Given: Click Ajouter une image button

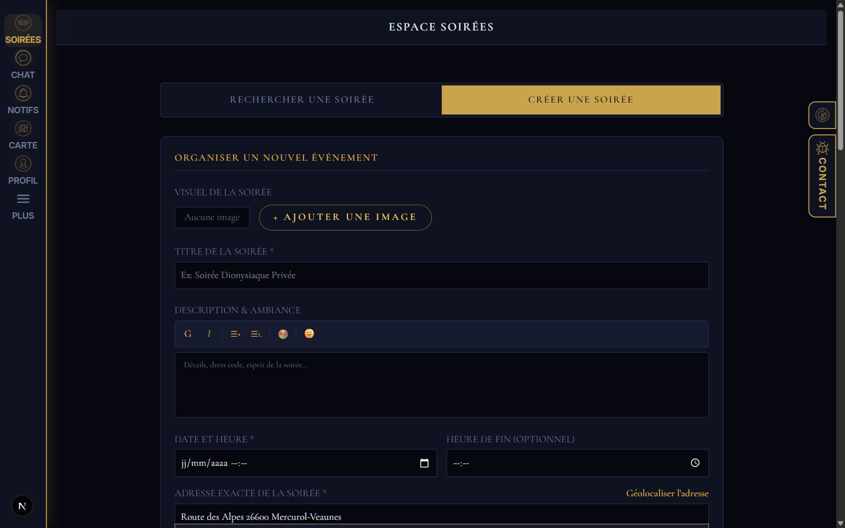Looking at the screenshot, I should pos(346,218).
